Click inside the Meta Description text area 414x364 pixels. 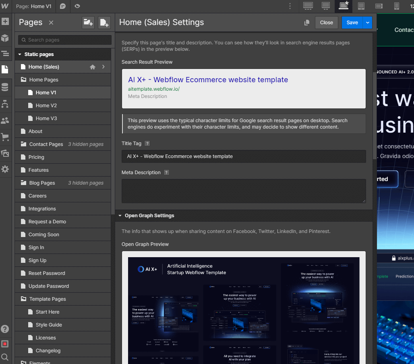(244, 191)
